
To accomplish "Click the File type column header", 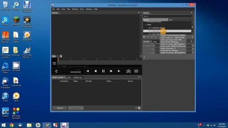I will (89, 81).
